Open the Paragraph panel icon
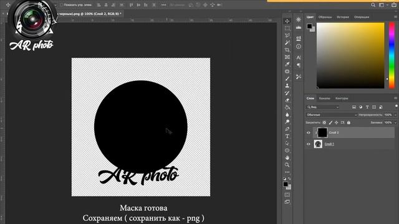Image resolution: width=399 pixels, height=224 pixels. [x=299, y=65]
